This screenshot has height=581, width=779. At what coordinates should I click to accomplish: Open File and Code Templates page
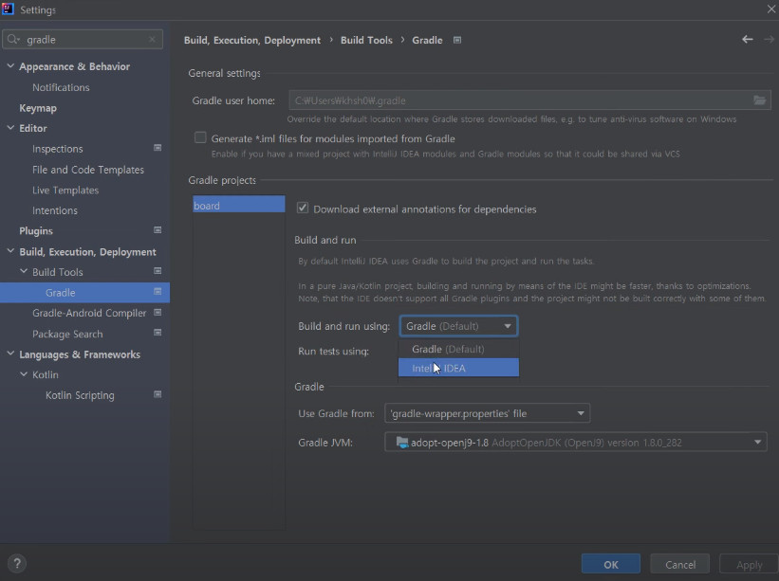point(88,170)
